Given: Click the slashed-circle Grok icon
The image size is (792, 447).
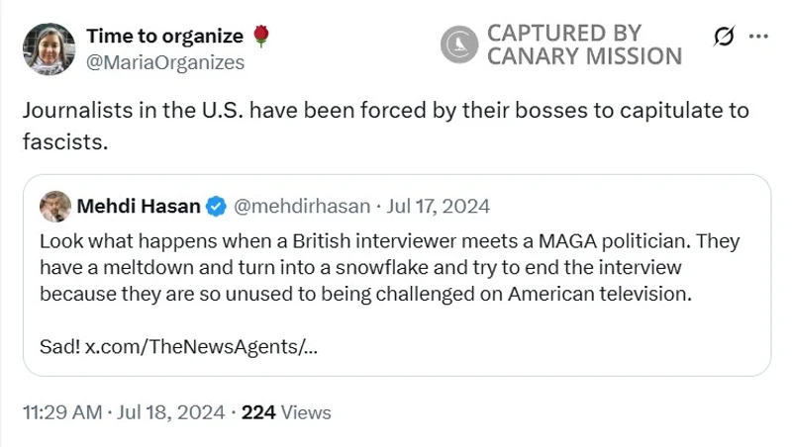Looking at the screenshot, I should tap(724, 37).
